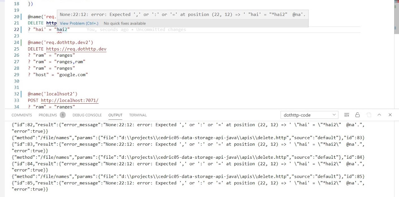
Task: Open the dothttp-code output channel dropdown
Action: tap(310, 115)
